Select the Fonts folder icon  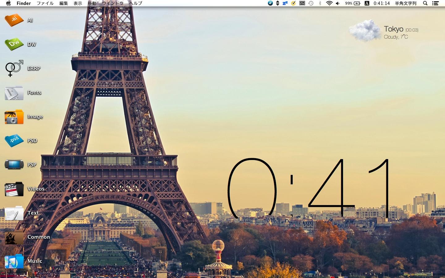pyautogui.click(x=14, y=93)
